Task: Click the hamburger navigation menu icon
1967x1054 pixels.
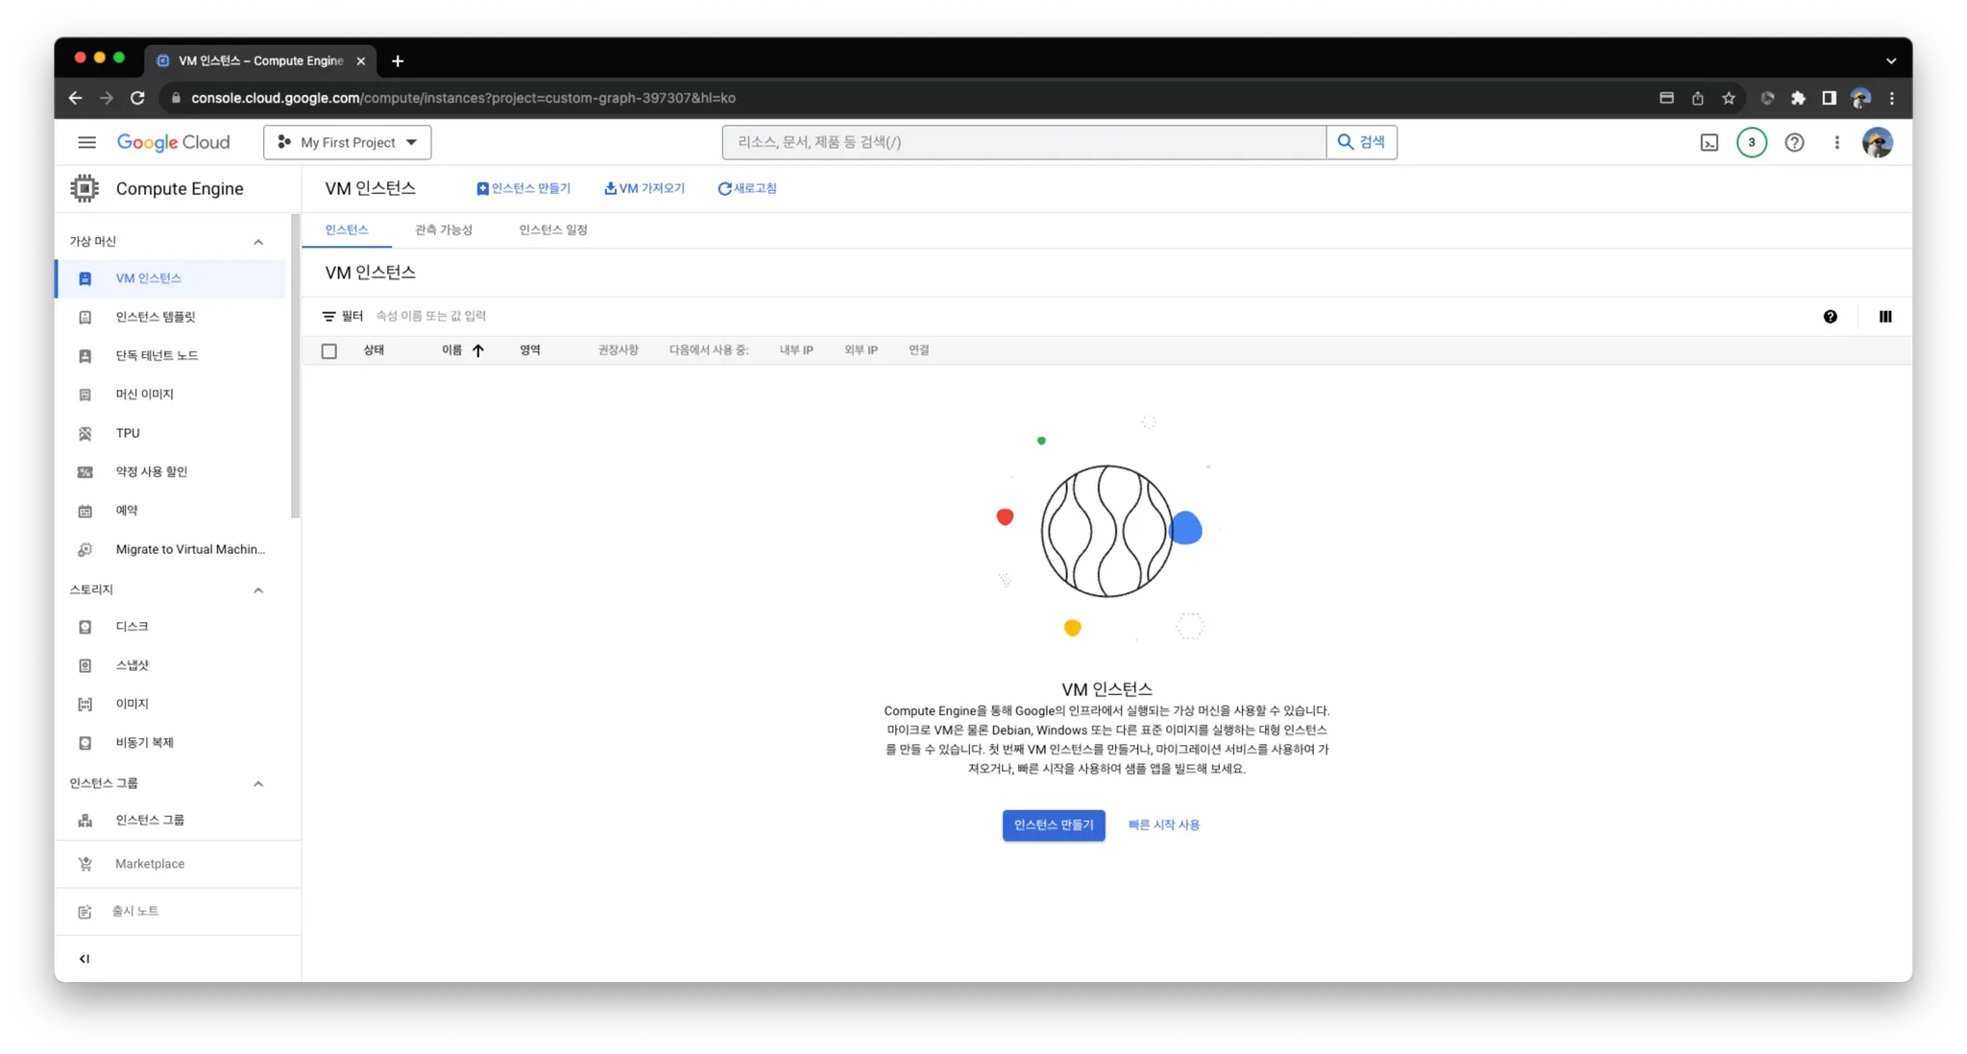Action: point(86,142)
